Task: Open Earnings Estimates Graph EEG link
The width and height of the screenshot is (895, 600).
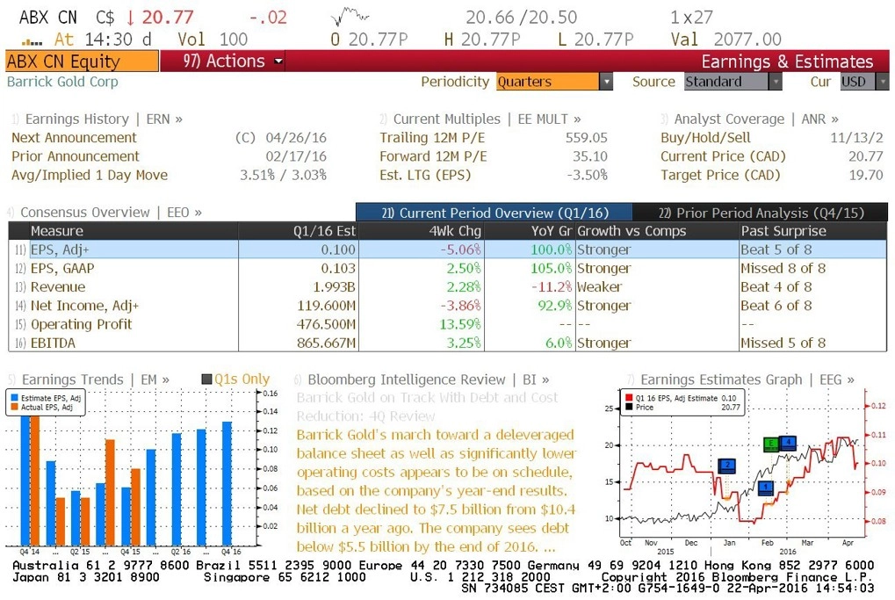Action: 740,380
